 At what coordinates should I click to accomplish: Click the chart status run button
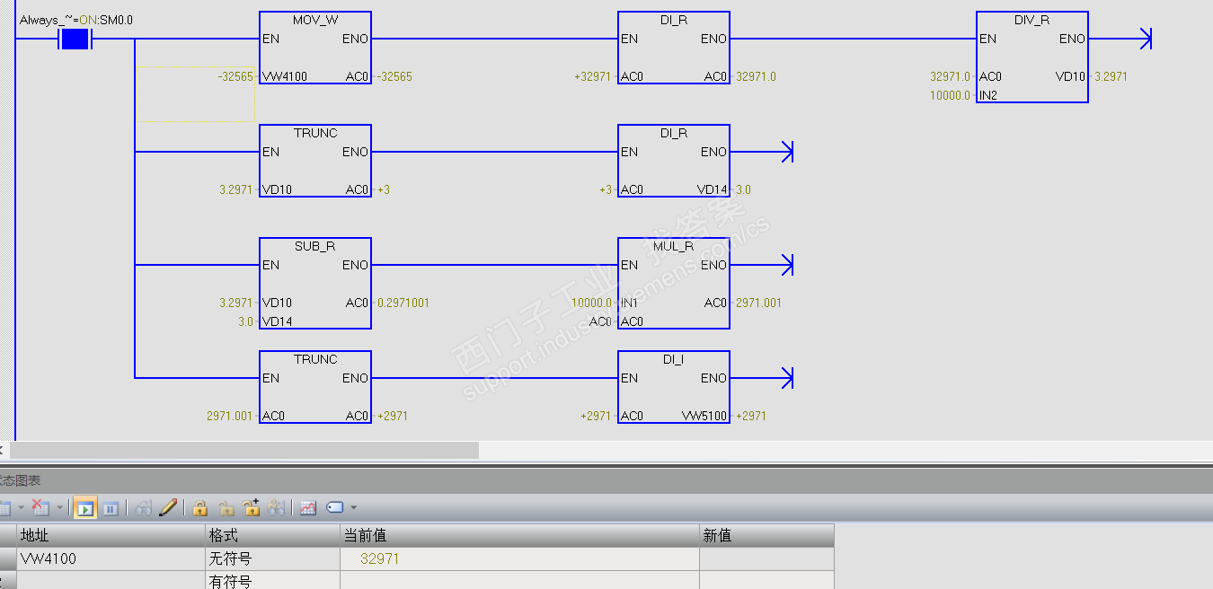(84, 508)
